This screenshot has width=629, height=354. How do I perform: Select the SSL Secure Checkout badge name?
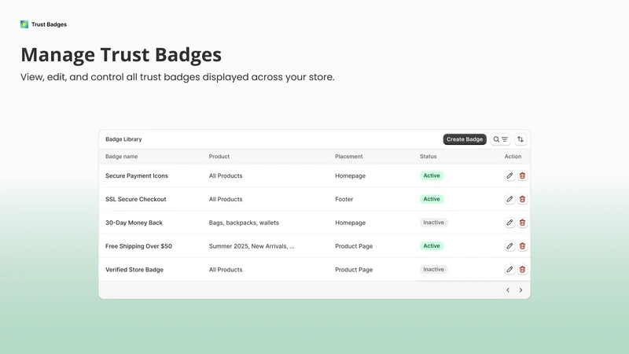(135, 199)
